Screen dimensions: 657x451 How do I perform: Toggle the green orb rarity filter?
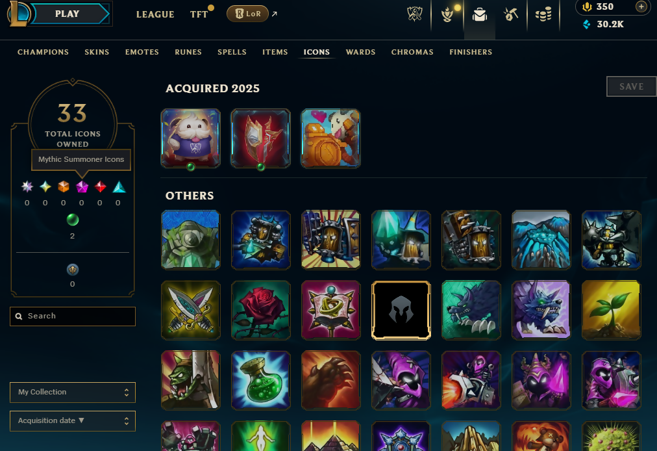(73, 220)
